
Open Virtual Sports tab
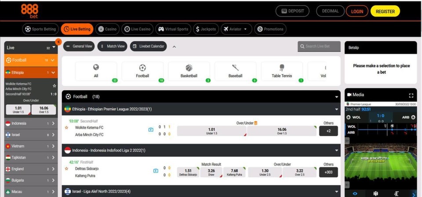pyautogui.click(x=173, y=29)
